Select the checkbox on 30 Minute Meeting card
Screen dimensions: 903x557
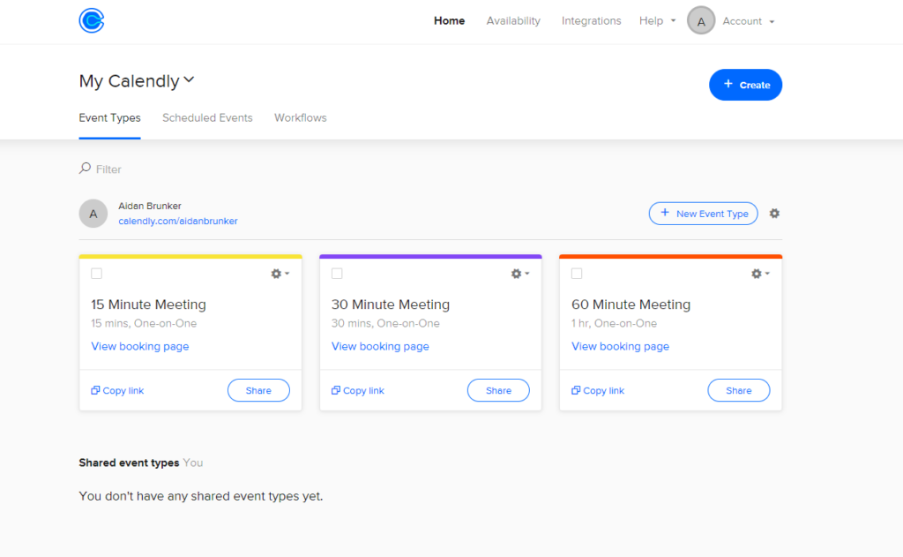[337, 274]
